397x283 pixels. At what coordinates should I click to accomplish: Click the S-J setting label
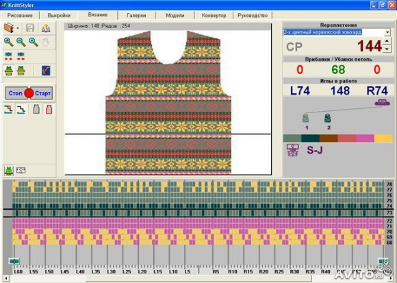pos(315,150)
